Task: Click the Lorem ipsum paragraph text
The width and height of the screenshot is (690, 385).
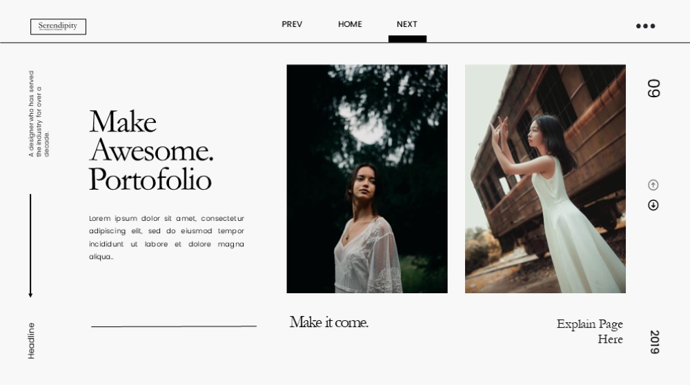Action: (x=166, y=237)
